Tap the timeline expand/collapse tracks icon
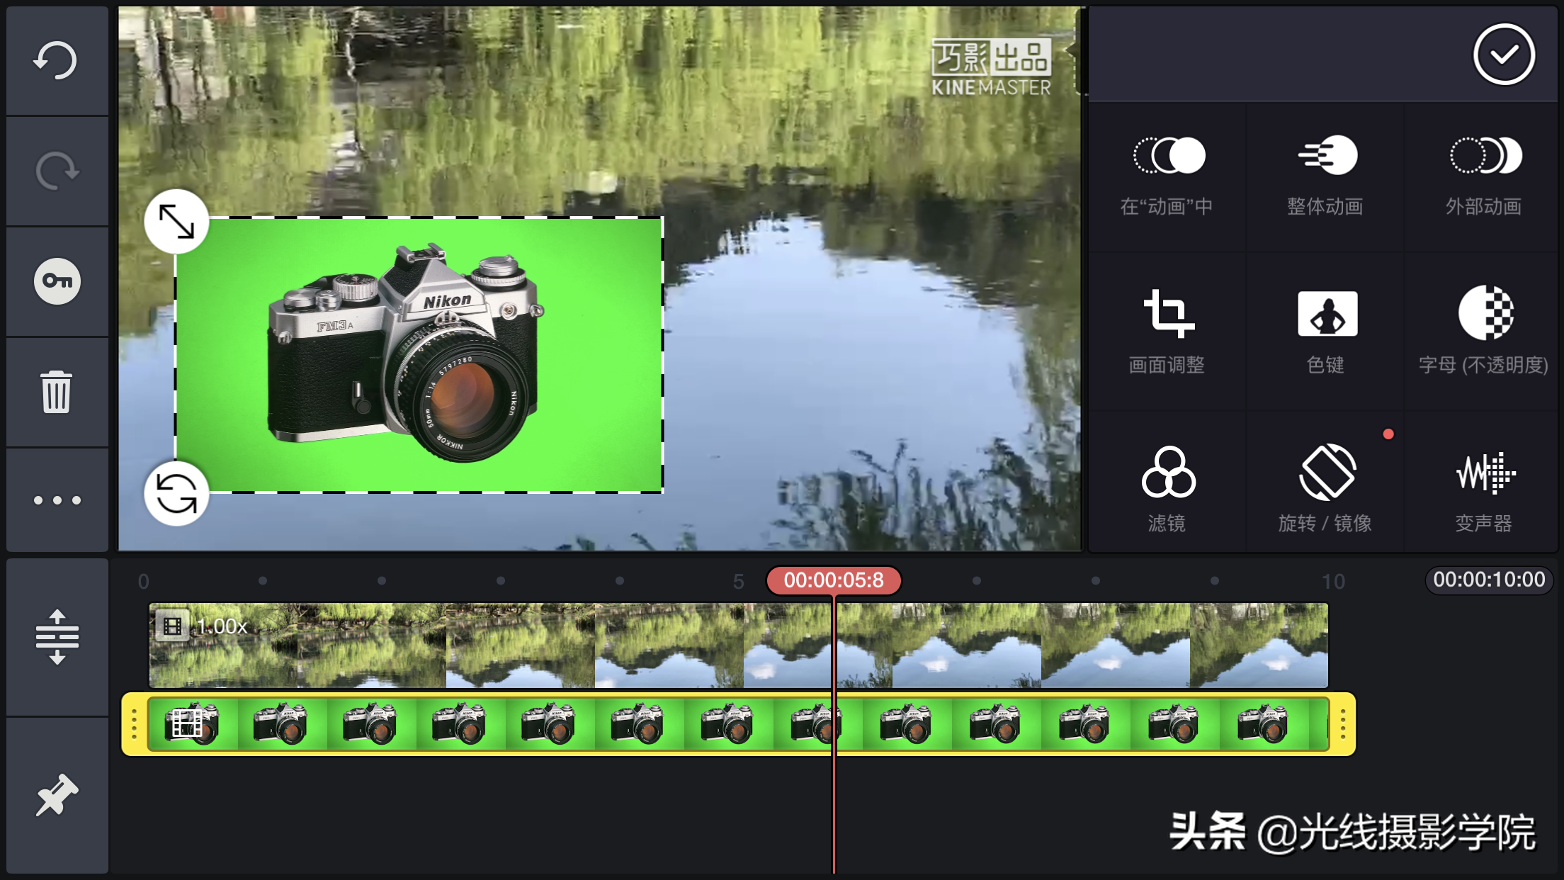 [x=57, y=637]
